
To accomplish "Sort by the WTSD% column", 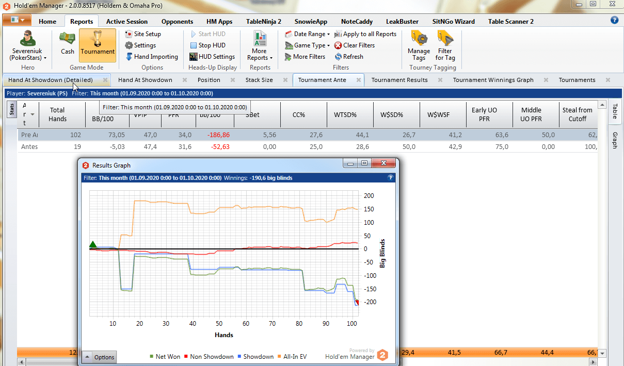I will (x=350, y=114).
